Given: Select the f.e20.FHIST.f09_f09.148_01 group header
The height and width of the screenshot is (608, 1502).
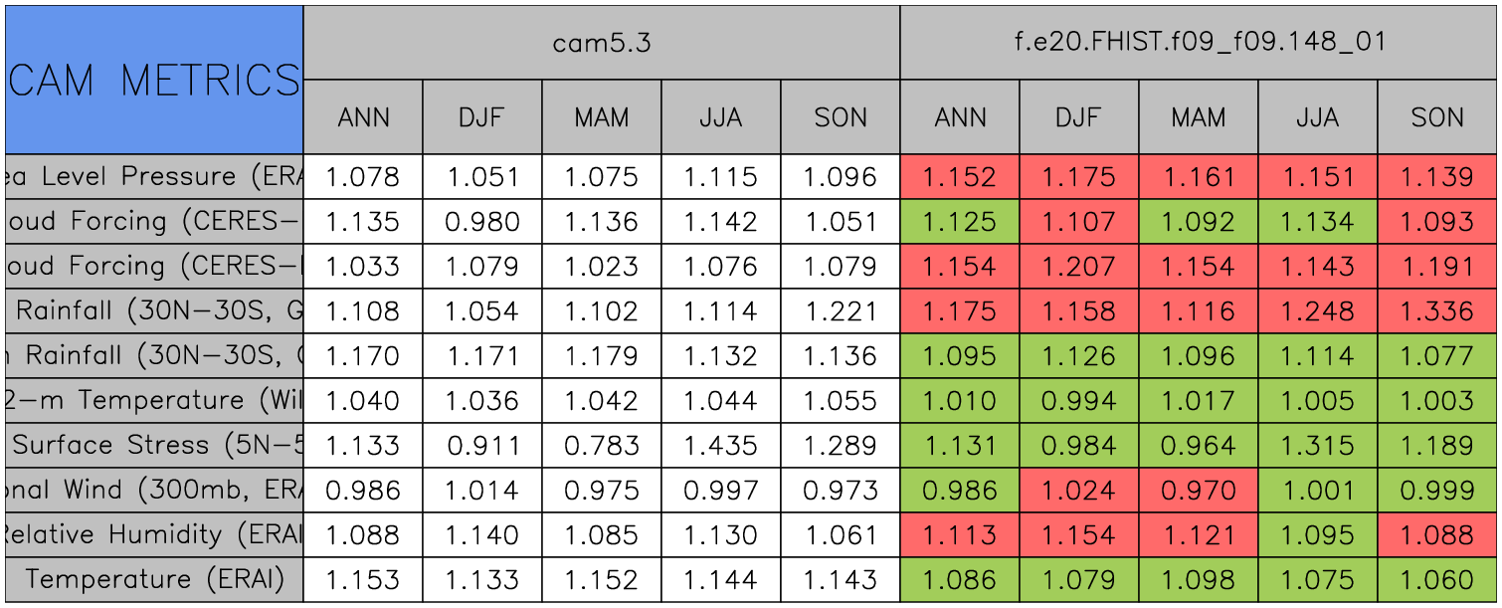Looking at the screenshot, I should pyautogui.click(x=1198, y=42).
